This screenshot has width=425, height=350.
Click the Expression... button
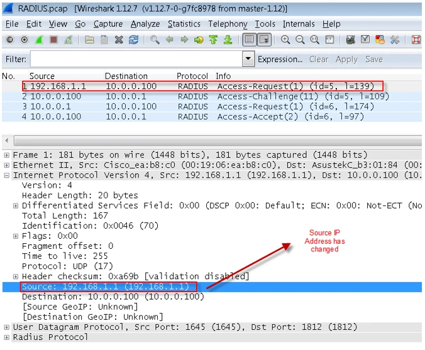coord(280,59)
